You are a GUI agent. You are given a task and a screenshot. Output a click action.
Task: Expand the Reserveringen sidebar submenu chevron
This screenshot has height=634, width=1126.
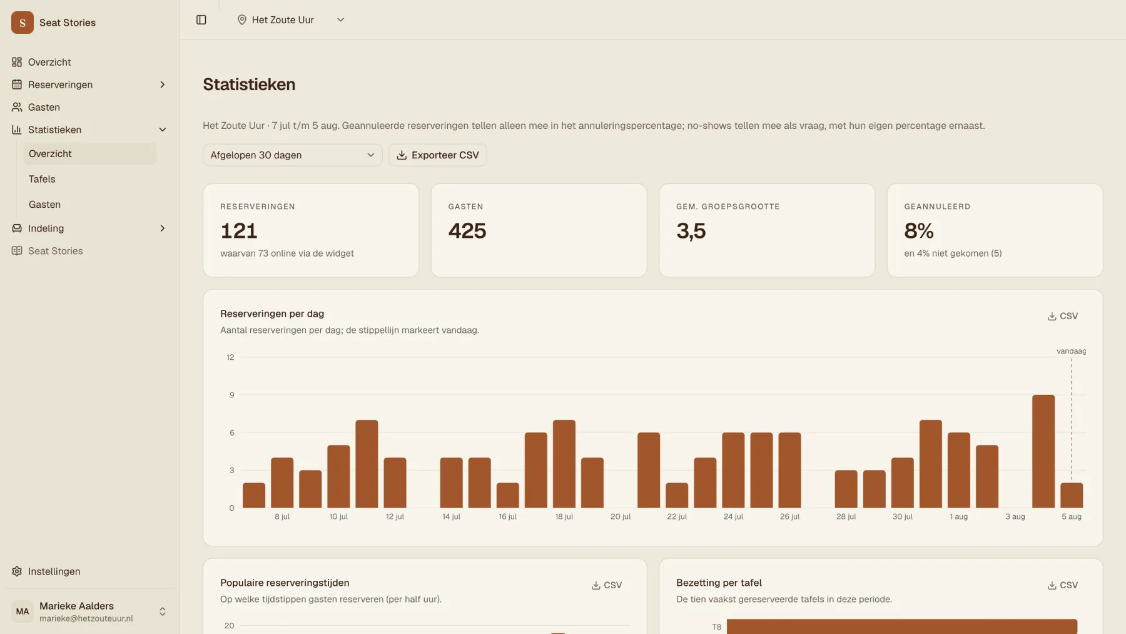163,84
